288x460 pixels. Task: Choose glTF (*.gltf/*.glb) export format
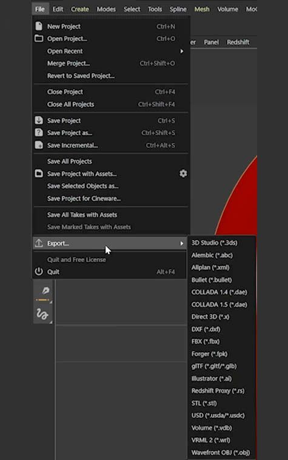click(x=214, y=366)
